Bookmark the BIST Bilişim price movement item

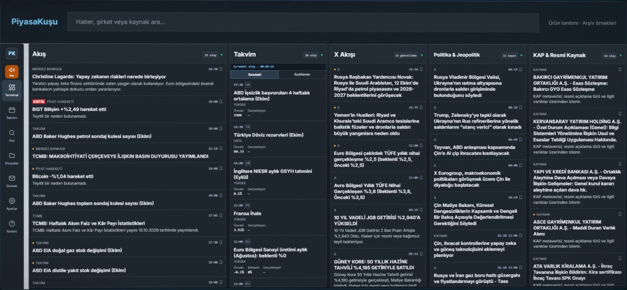221,102
